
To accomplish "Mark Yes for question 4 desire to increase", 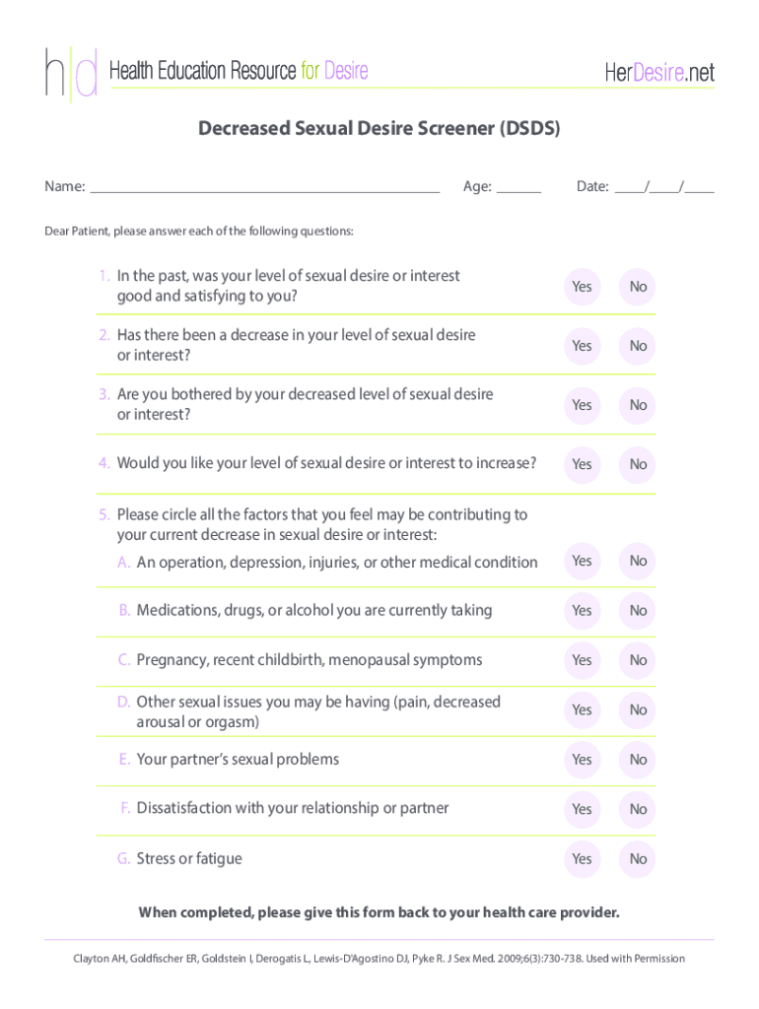I will click(582, 464).
